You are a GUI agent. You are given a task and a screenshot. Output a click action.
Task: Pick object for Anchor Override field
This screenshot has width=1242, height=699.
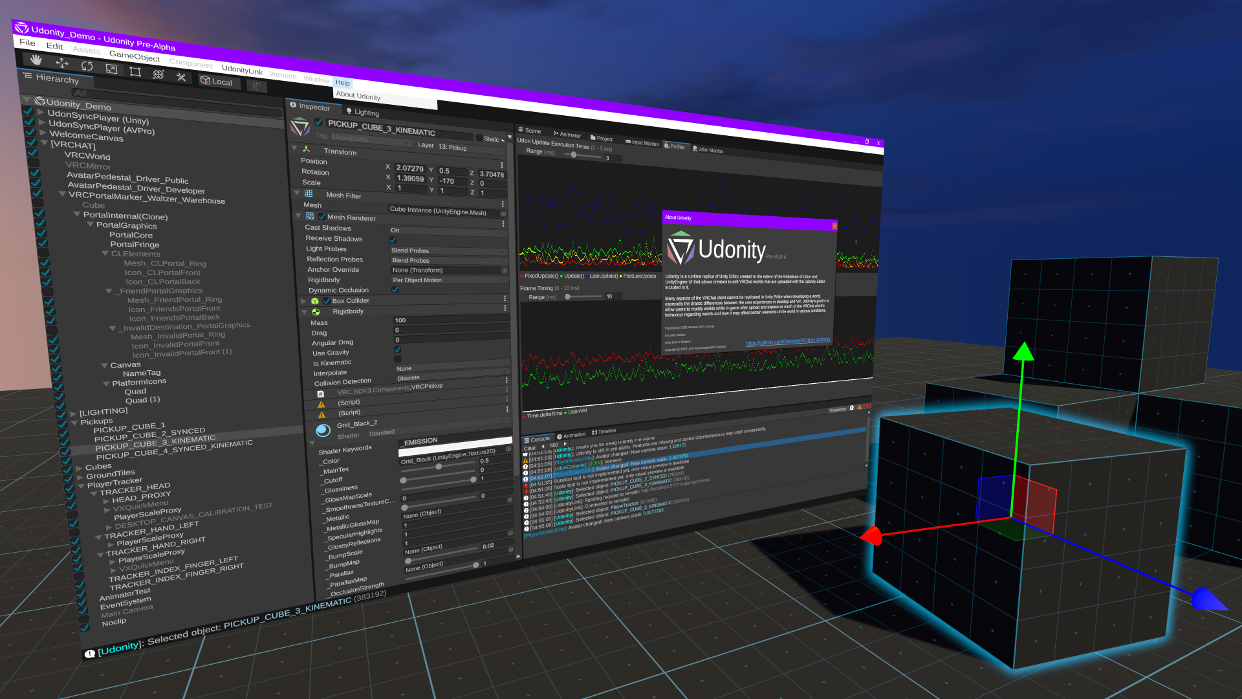(505, 271)
